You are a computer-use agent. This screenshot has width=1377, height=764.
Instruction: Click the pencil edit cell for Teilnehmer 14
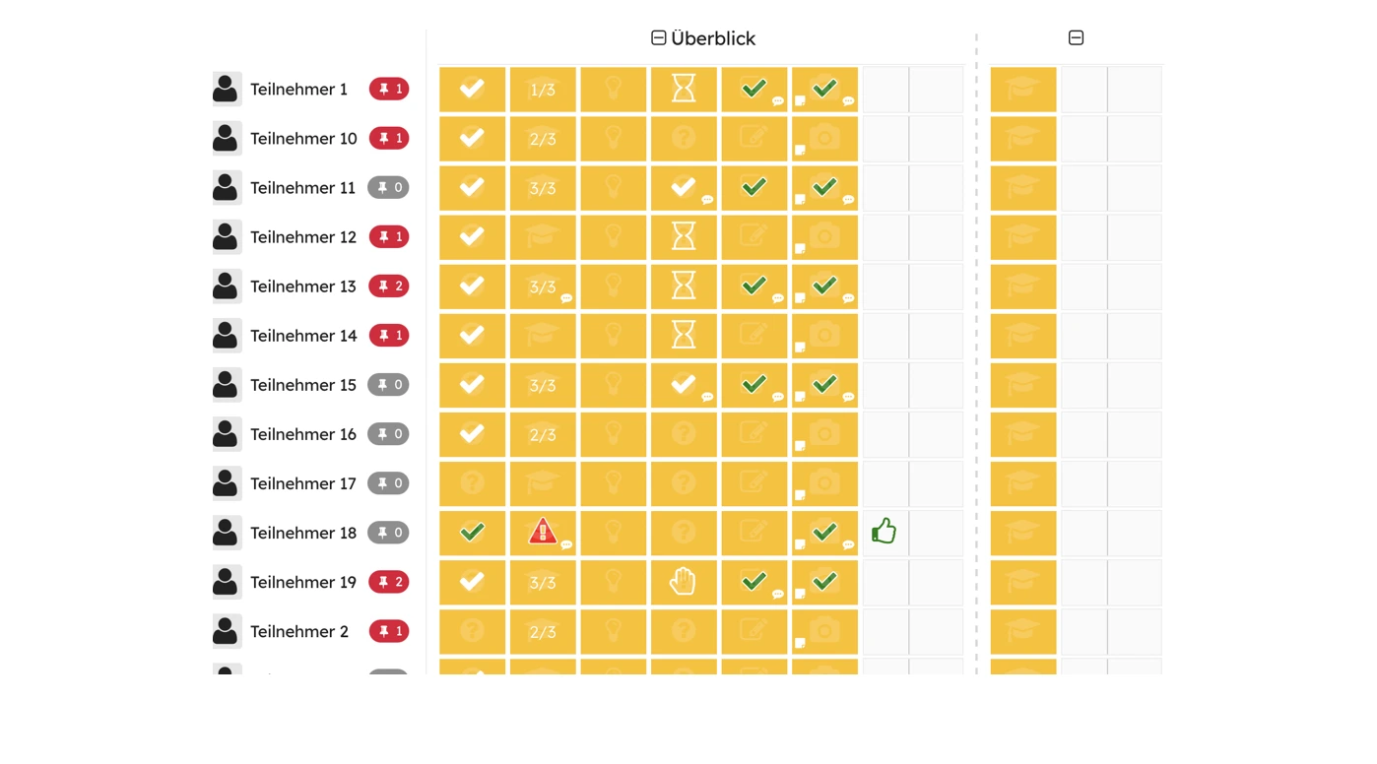pyautogui.click(x=754, y=336)
